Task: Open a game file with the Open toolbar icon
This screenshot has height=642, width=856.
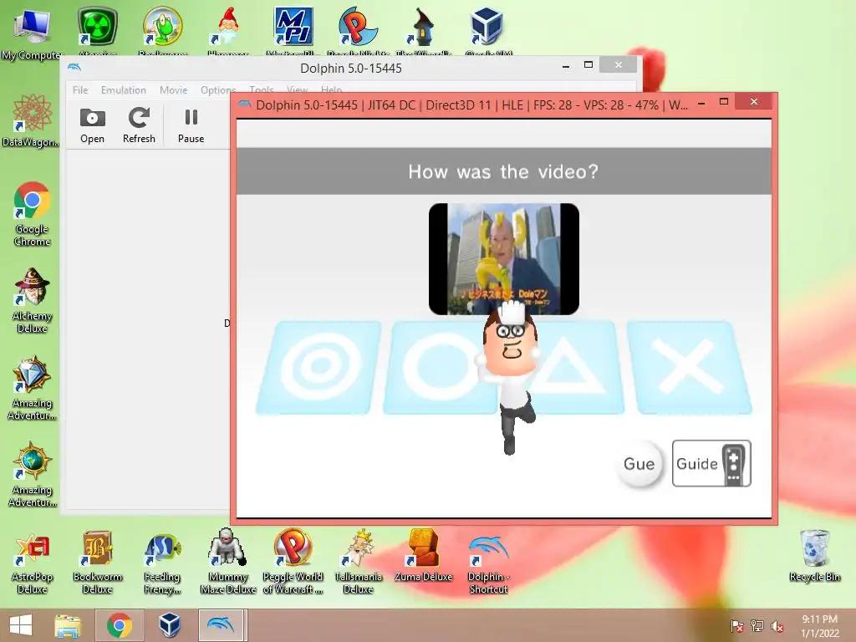Action: pos(92,125)
